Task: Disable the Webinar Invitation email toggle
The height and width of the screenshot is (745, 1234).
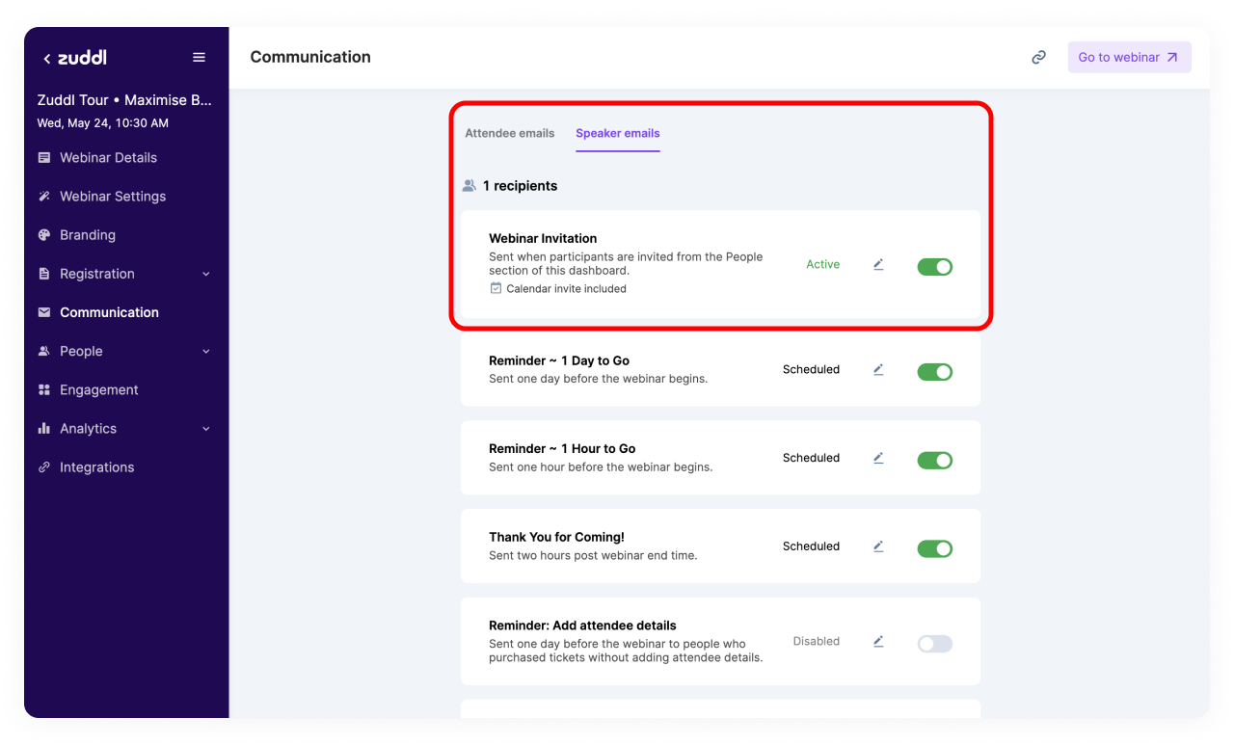Action: (x=934, y=267)
